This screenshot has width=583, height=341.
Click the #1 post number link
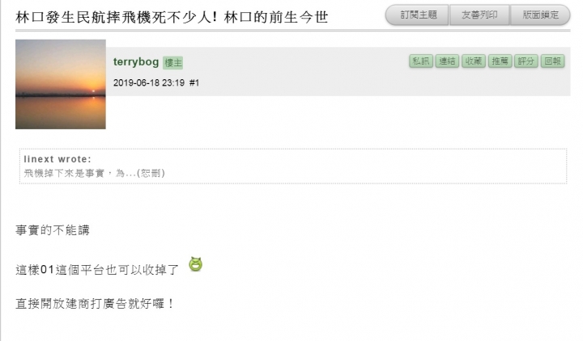click(x=194, y=82)
